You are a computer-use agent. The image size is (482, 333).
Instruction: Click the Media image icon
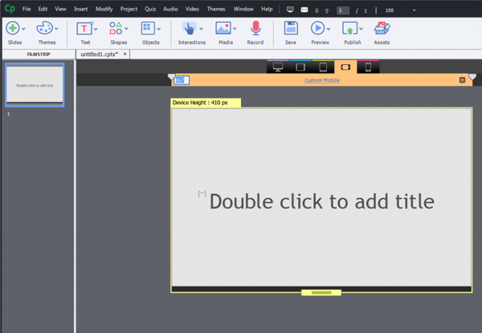point(223,28)
